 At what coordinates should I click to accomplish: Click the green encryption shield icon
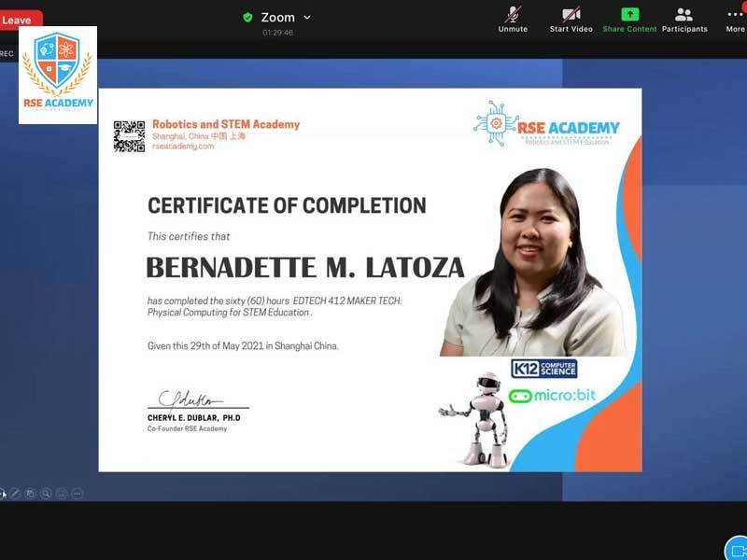[247, 17]
